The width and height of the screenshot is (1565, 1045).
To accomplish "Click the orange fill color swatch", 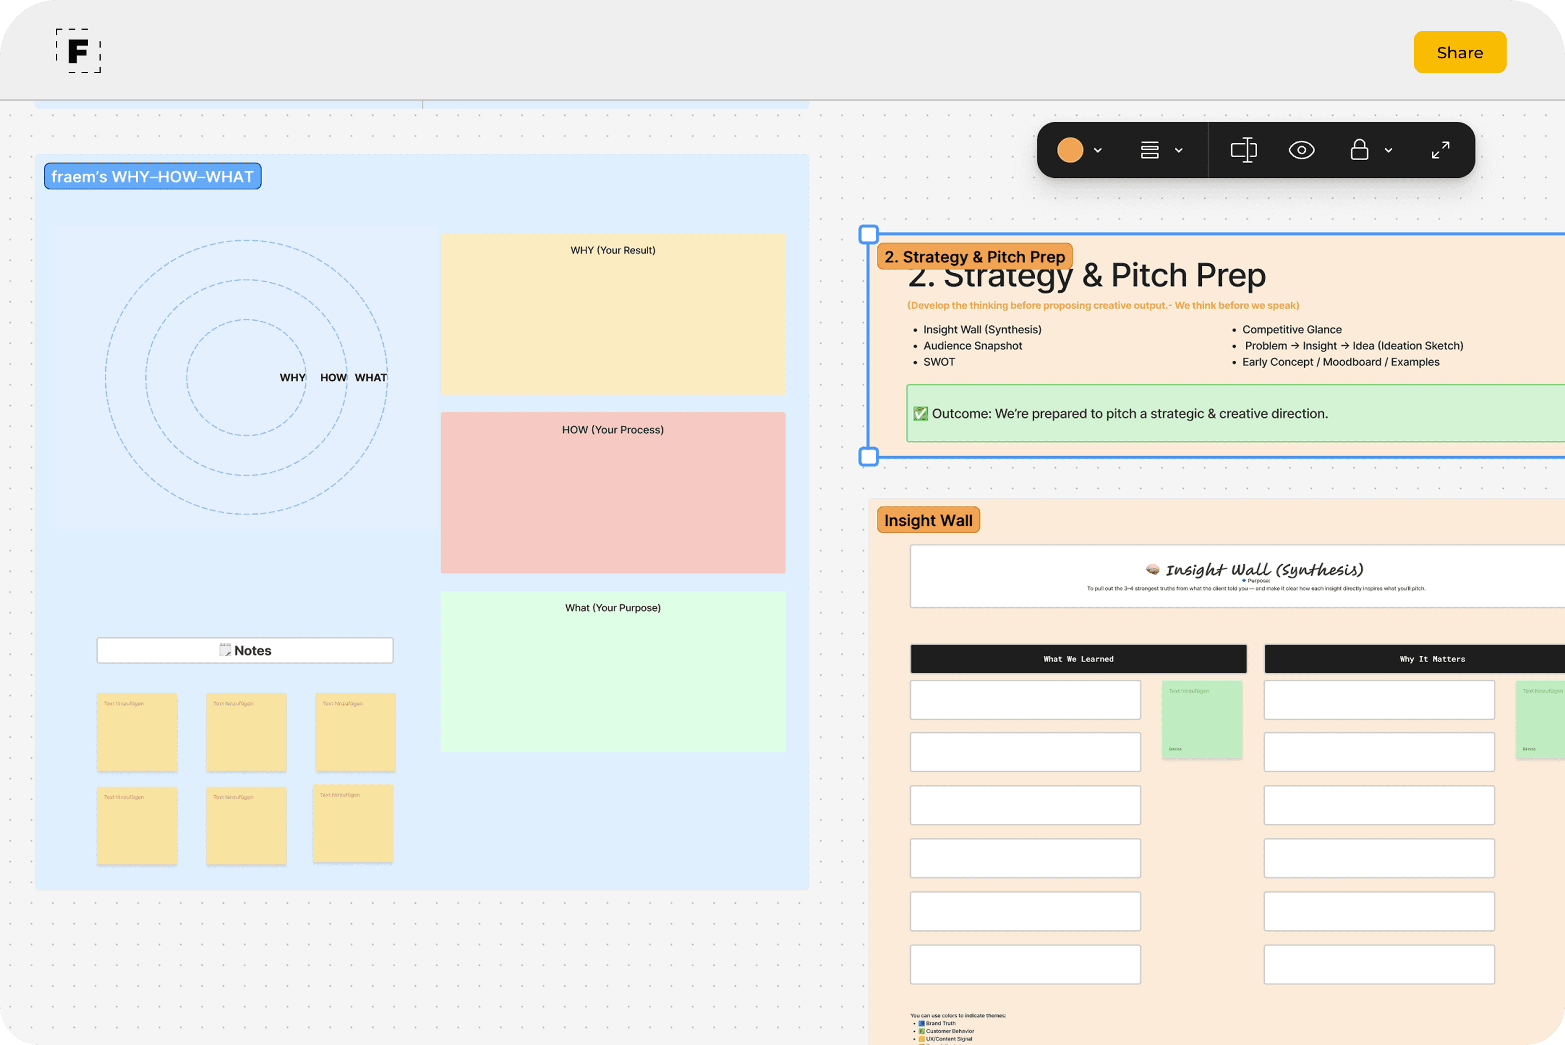I will [x=1070, y=150].
